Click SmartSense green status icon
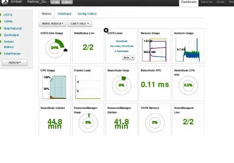This screenshot has width=234, height=163. coord(0,53)
